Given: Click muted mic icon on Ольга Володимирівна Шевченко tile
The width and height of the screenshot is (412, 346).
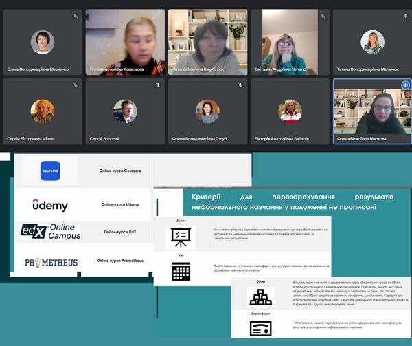Looking at the screenshot, I should click(74, 17).
